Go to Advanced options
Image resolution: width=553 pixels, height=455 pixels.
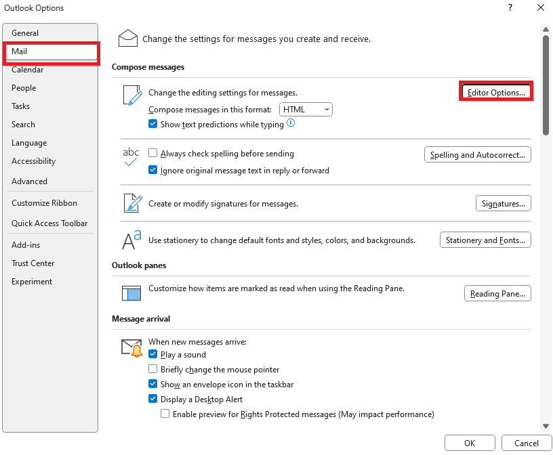[50, 181]
